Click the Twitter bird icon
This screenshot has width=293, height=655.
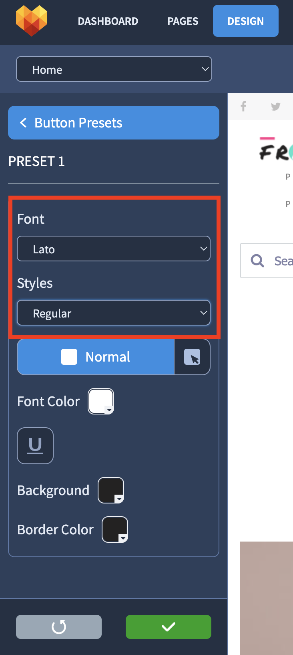tap(275, 106)
